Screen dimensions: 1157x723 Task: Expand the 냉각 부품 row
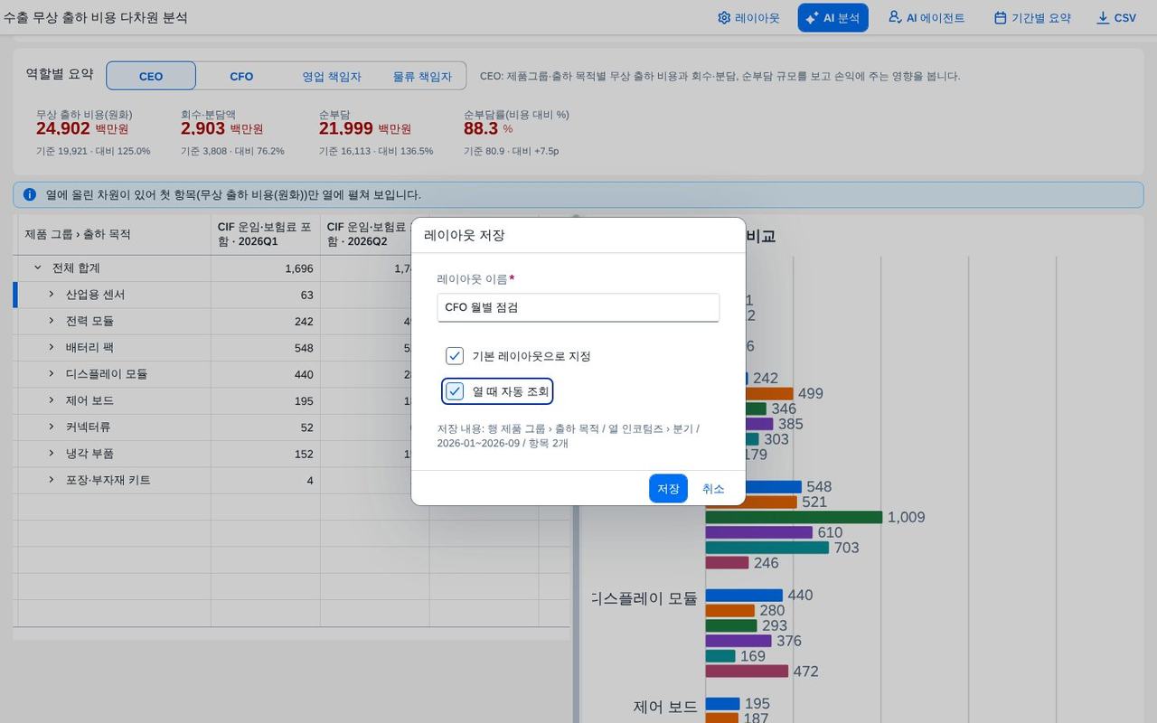52,453
